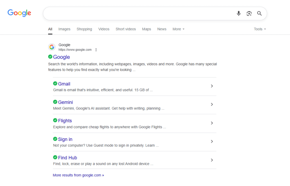Click green verified checkmark next to Gmail

55,83
